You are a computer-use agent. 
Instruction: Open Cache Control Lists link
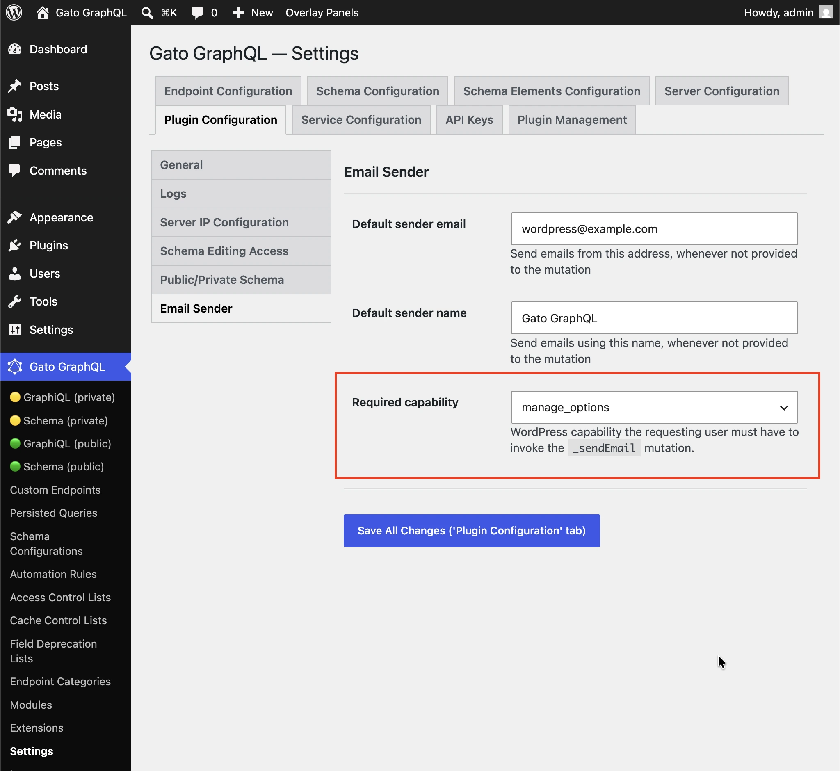[58, 620]
